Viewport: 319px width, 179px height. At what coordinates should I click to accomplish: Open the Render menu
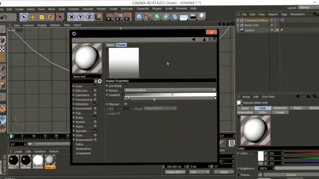coord(101,9)
